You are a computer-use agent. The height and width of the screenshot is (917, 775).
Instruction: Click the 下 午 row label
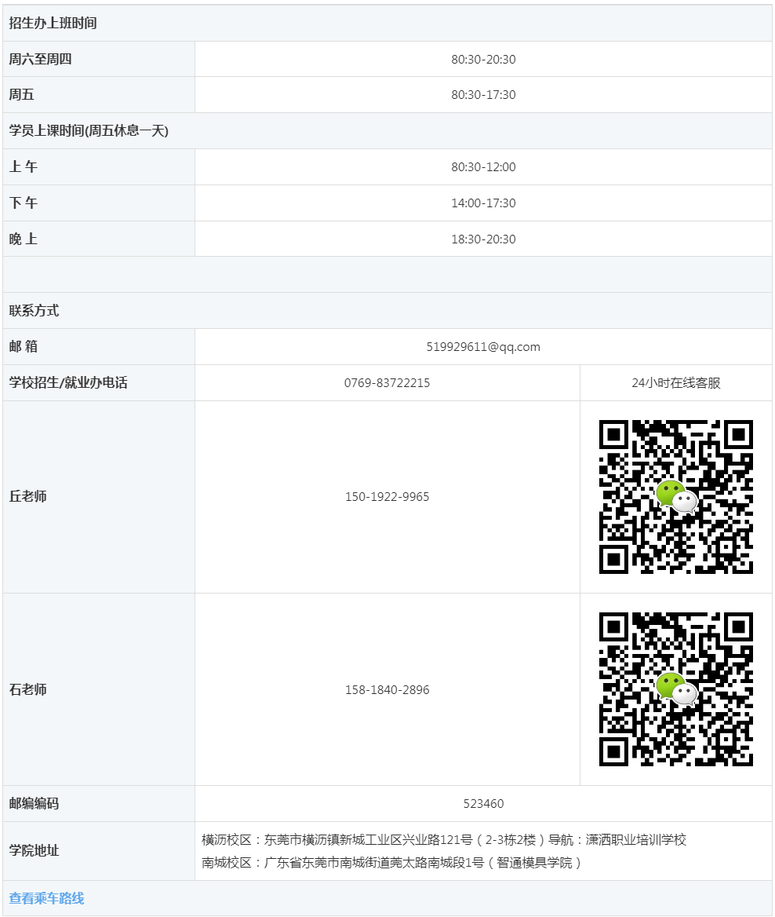point(24,203)
